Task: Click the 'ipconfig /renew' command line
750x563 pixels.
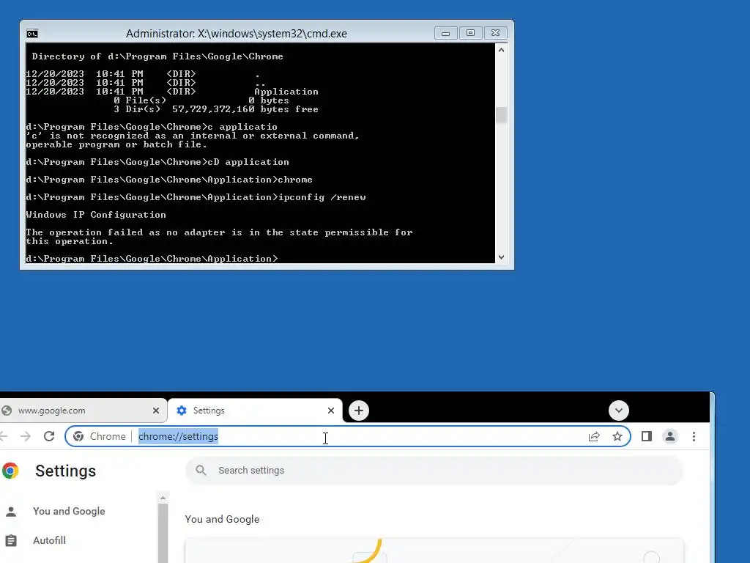Action: tap(196, 197)
